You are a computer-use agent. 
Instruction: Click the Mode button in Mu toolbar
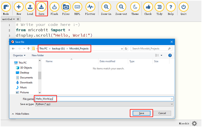[6, 8]
